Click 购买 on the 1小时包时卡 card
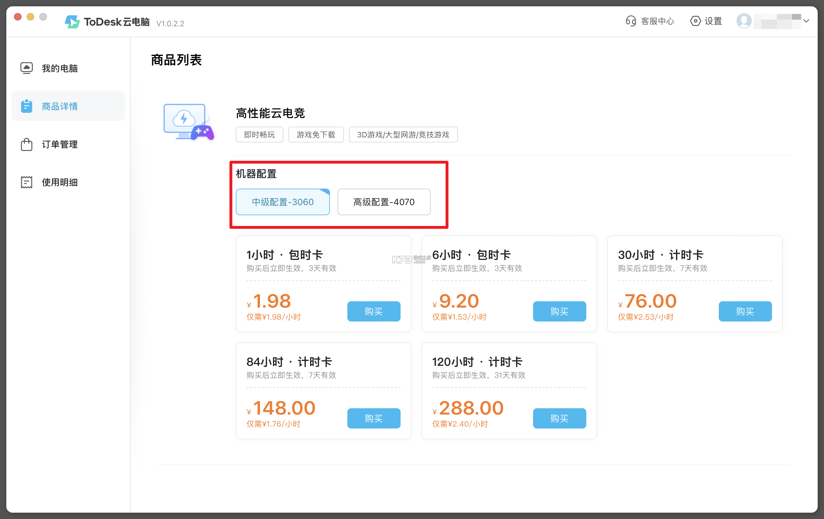This screenshot has width=824, height=519. click(373, 311)
